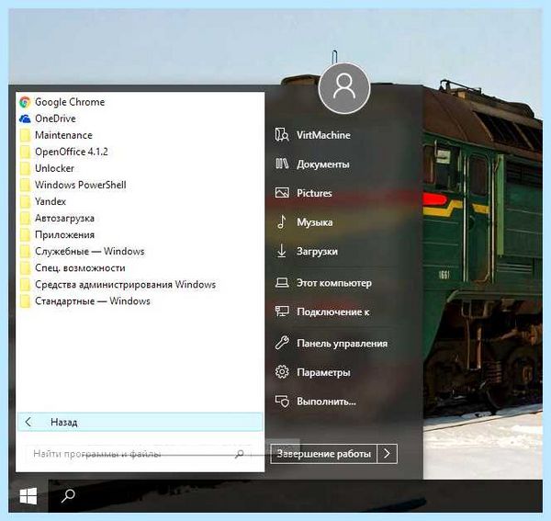Screen dimensions: 551x521
Task: Click the Параметры gear icon
Action: pos(282,372)
